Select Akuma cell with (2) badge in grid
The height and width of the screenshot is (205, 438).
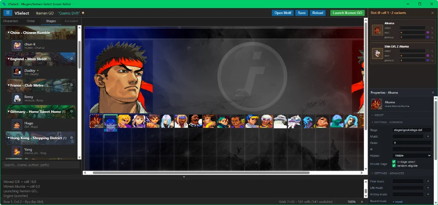[96, 121]
